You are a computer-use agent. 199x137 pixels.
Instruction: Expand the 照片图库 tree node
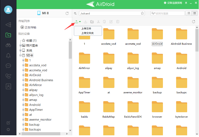point(20,45)
